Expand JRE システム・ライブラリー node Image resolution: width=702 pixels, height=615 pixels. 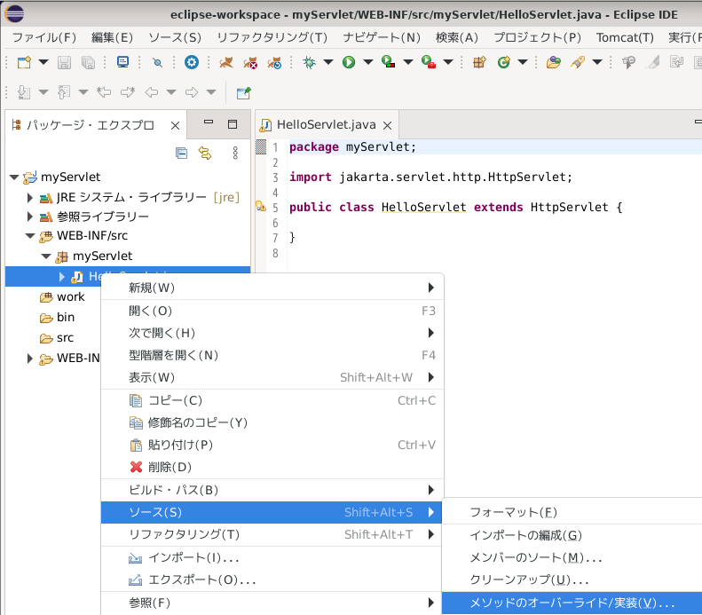[29, 197]
